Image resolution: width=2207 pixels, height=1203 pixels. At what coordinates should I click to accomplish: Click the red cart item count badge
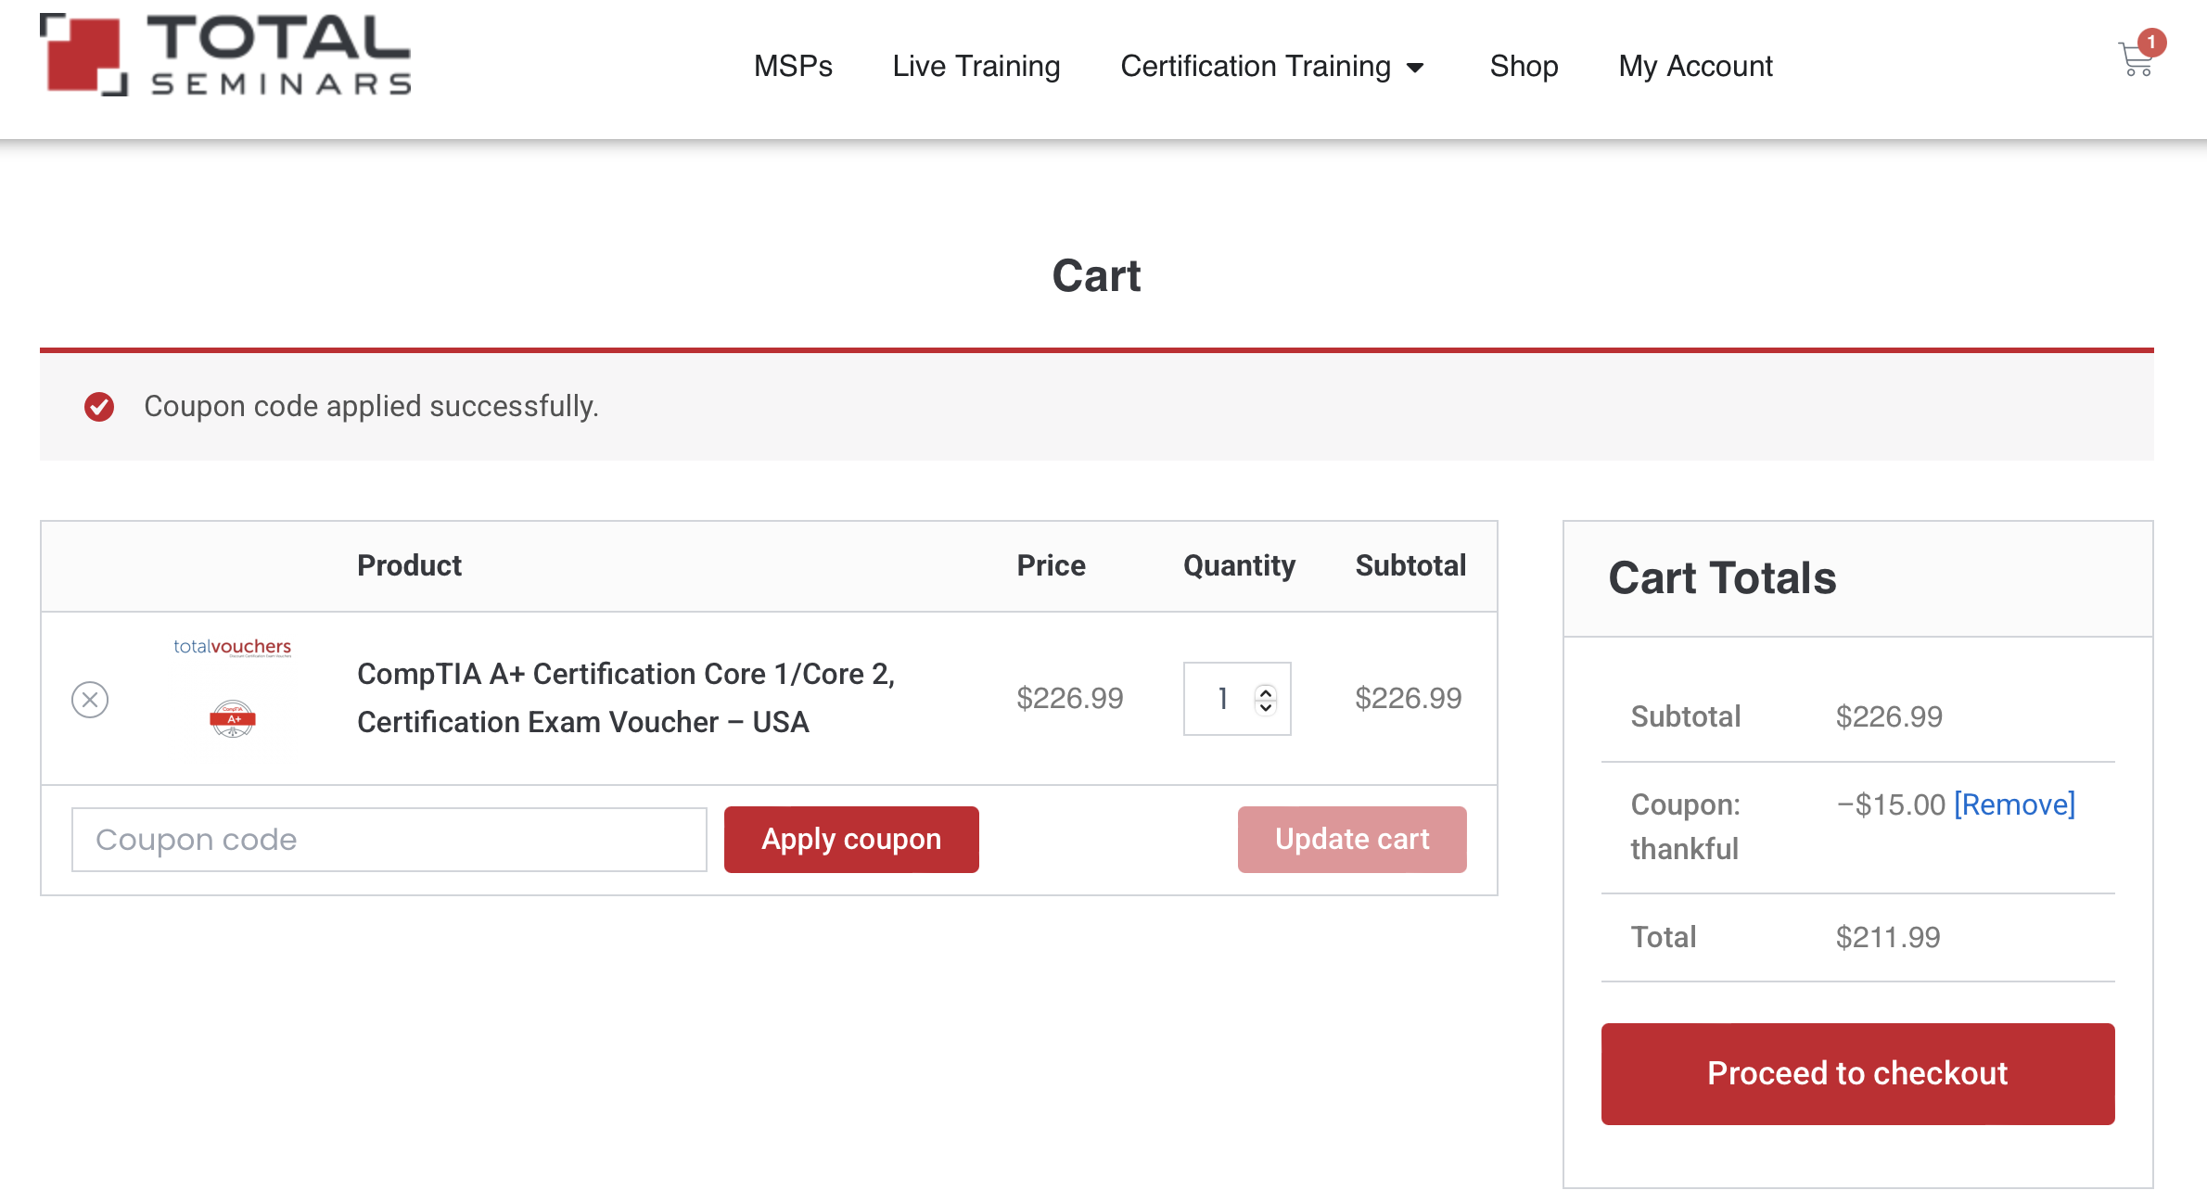(x=2151, y=43)
